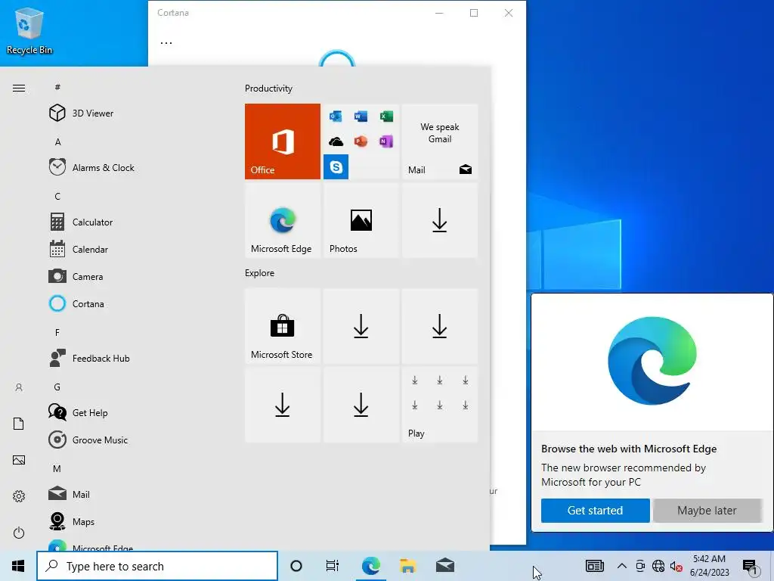Open PowerPoint from the Office folder tile

click(361, 141)
